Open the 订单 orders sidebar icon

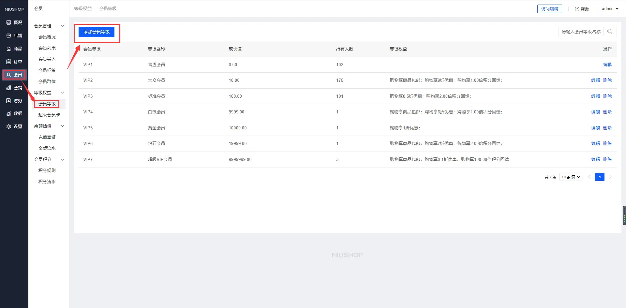coord(9,62)
